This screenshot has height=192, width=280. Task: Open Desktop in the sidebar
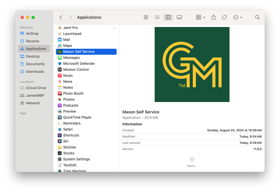34,56
